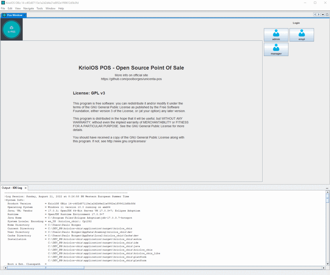Click the Current Directory log line
The image size is (330, 275).
click(70, 229)
